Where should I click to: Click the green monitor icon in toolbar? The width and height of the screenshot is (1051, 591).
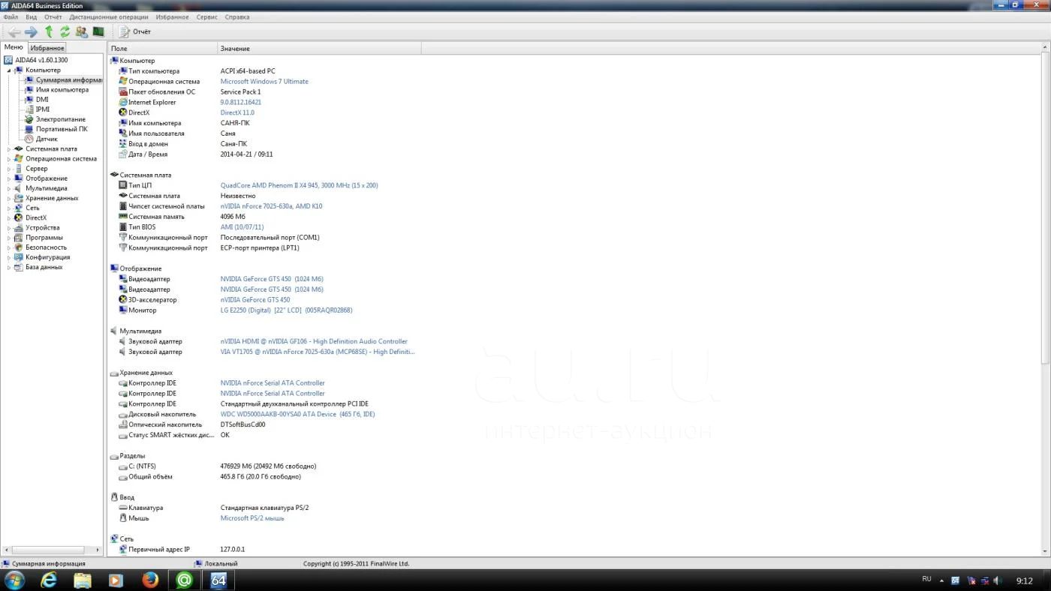click(98, 31)
